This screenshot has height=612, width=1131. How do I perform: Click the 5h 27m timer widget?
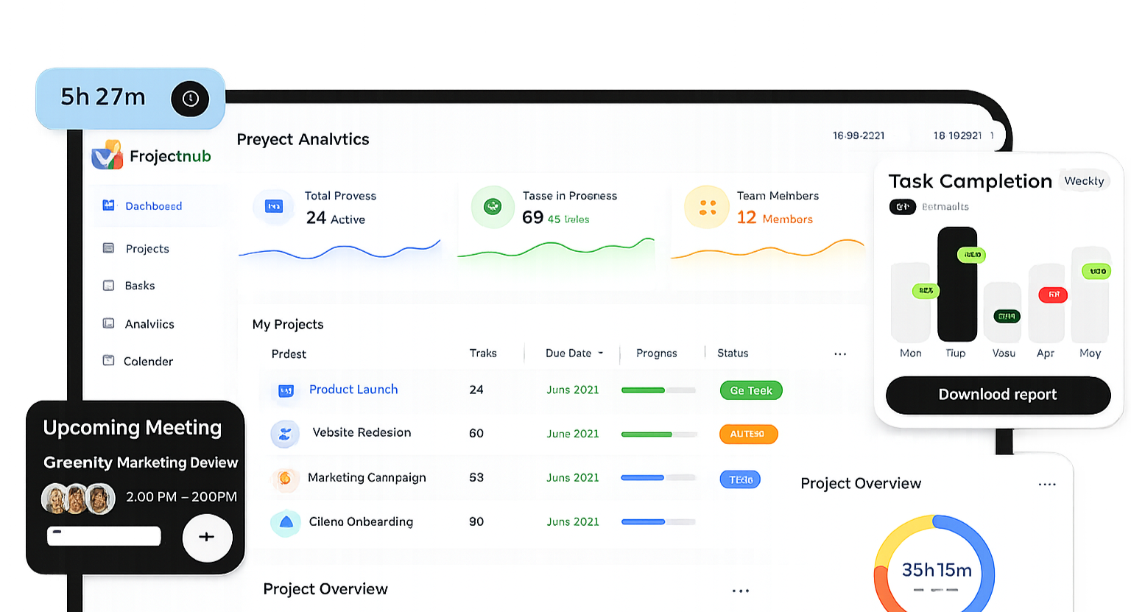click(x=130, y=99)
